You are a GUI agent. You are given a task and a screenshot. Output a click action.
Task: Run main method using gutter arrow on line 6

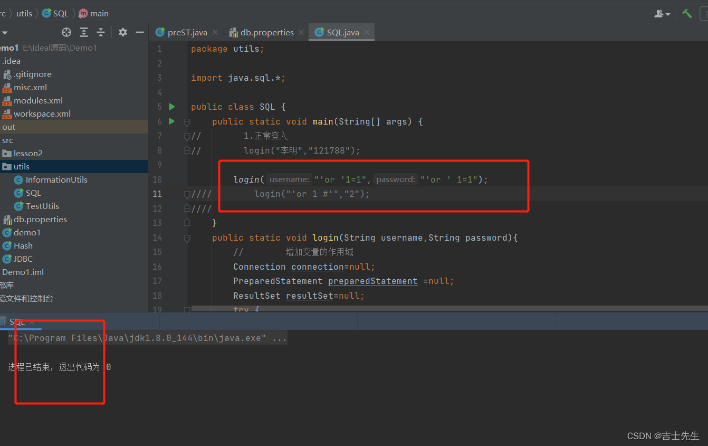click(171, 121)
